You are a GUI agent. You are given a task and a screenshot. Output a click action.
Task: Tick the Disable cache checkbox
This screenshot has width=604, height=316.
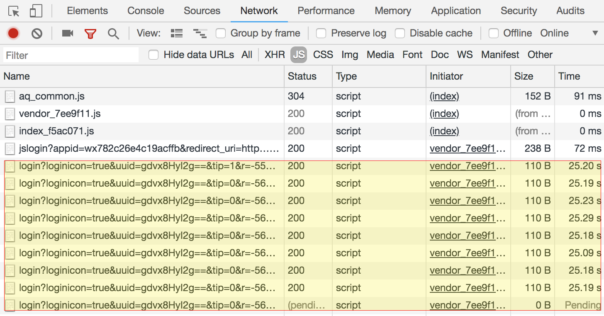(400, 33)
